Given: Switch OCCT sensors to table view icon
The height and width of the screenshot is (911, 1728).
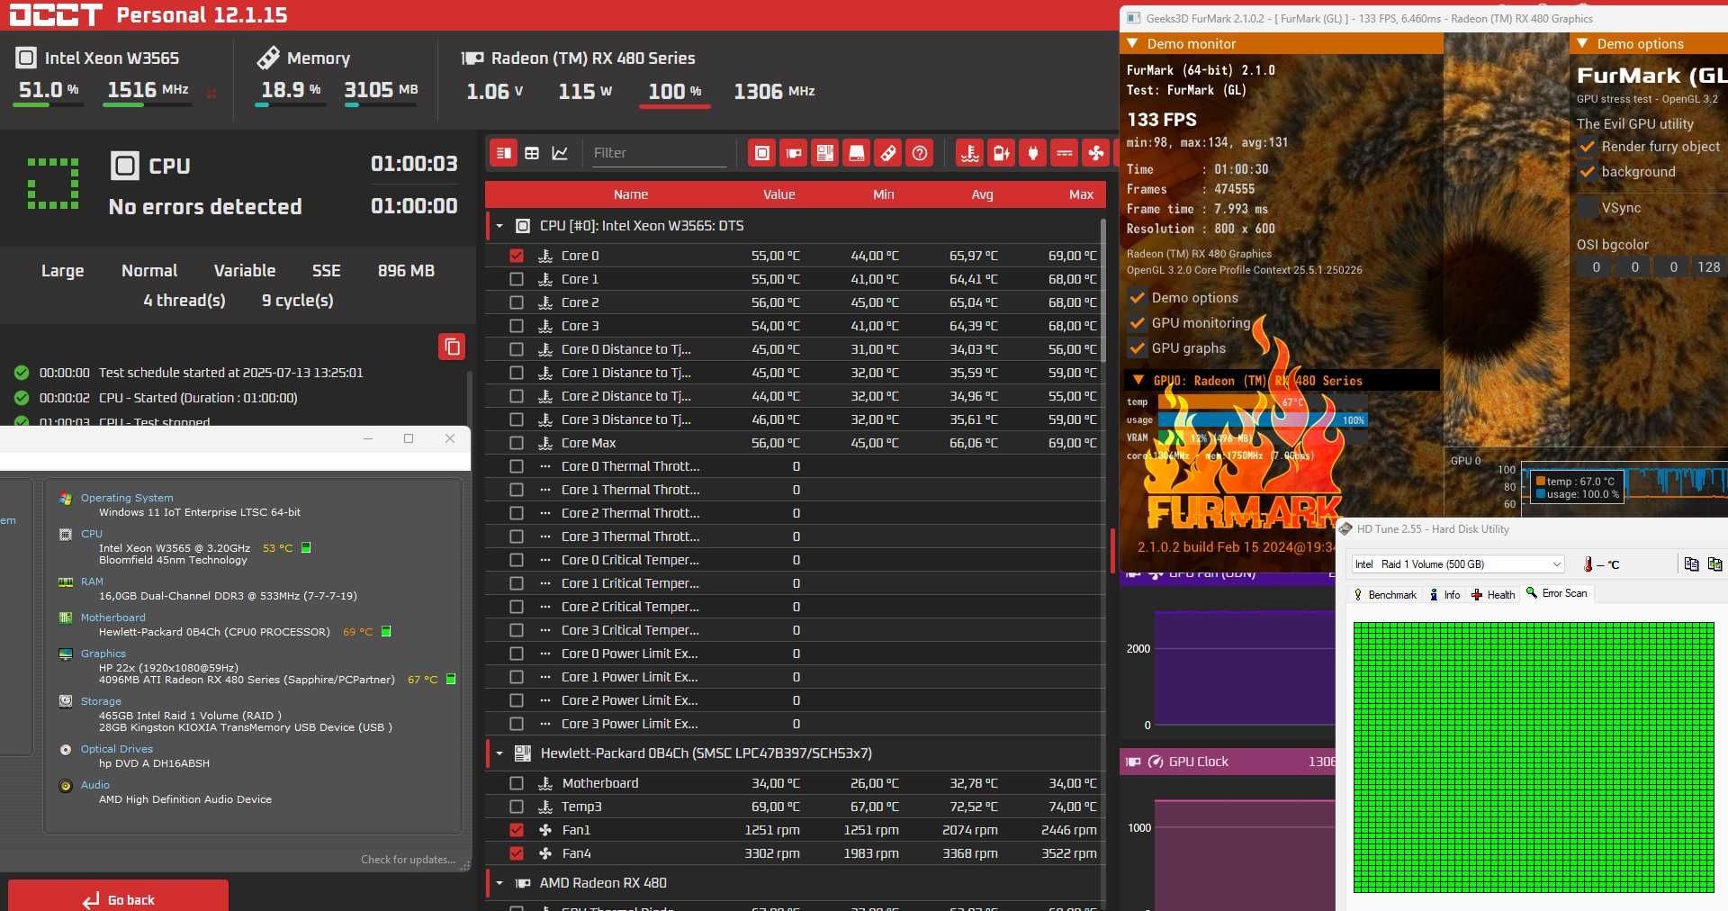Looking at the screenshot, I should click(x=532, y=153).
